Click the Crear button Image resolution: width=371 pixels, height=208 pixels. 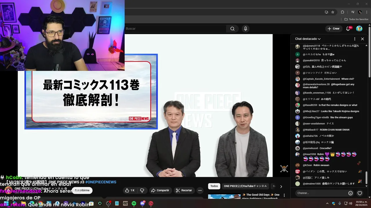coord(333,29)
